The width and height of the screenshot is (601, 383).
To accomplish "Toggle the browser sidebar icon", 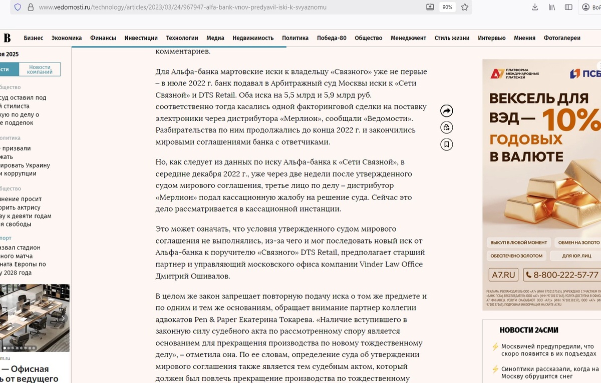I will coord(568,7).
